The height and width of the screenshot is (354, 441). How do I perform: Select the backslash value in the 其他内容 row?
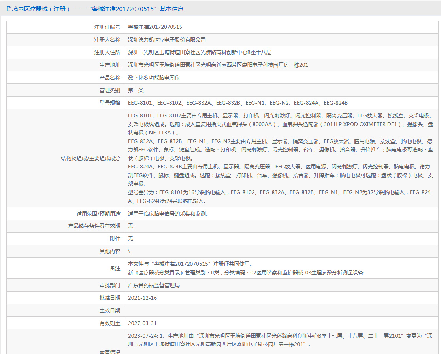[129, 252]
